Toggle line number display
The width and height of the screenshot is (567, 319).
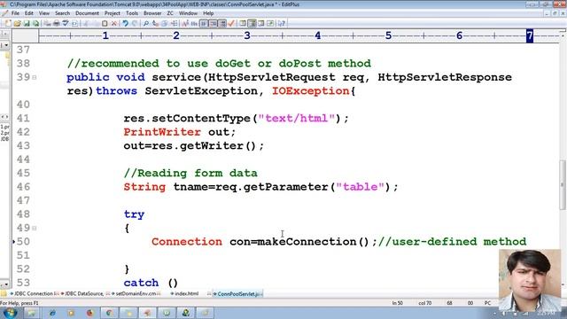tap(213, 23)
